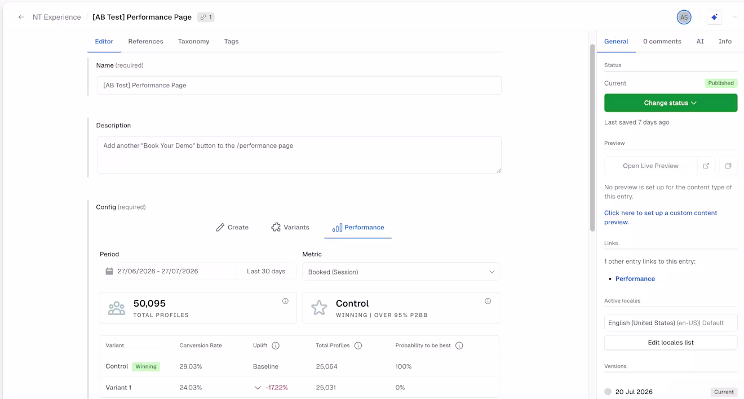This screenshot has height=399, width=744.
Task: Click Edit locales list button
Action: pyautogui.click(x=671, y=343)
